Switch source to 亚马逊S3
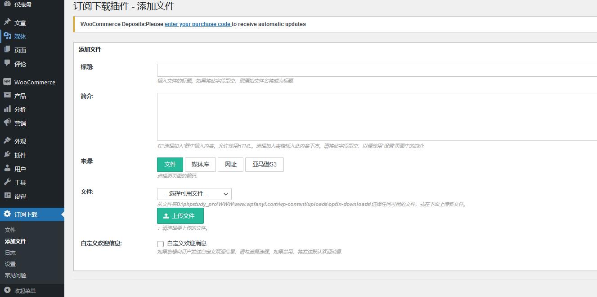Image resolution: width=597 pixels, height=297 pixels. pyautogui.click(x=264, y=165)
